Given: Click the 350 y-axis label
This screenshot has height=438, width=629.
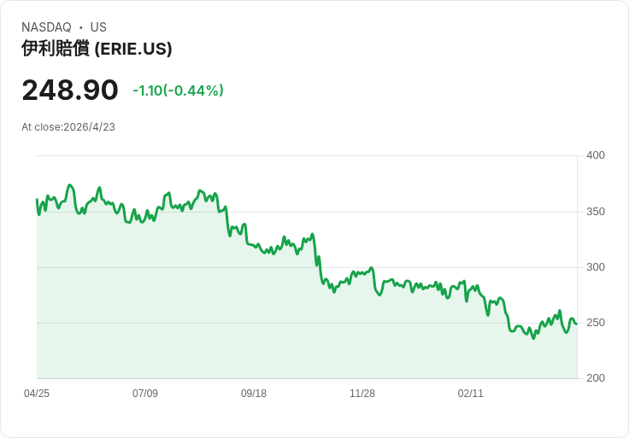Looking at the screenshot, I should tap(596, 212).
